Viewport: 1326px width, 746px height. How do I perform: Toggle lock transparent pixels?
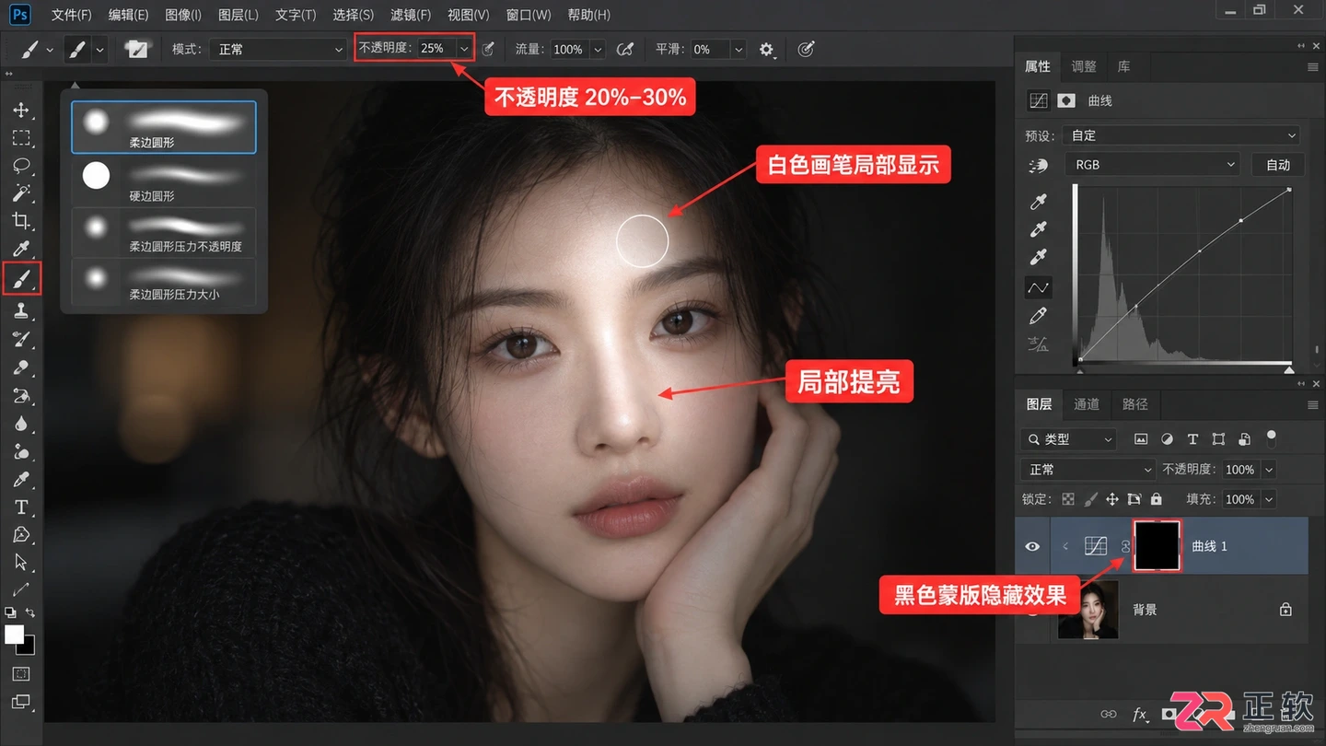[1068, 499]
